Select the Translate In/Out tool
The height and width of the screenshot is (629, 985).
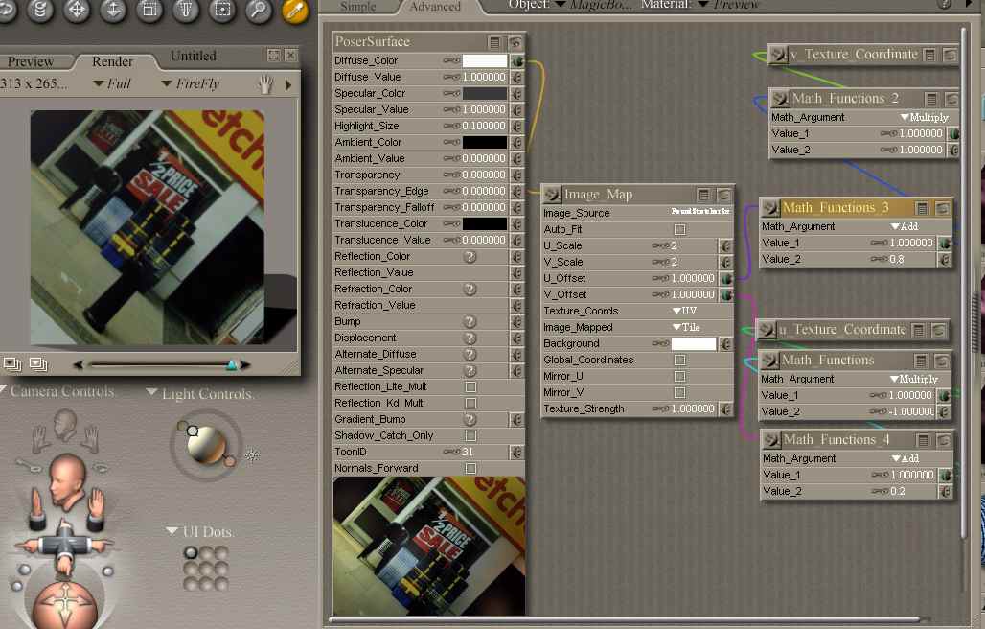pos(113,11)
